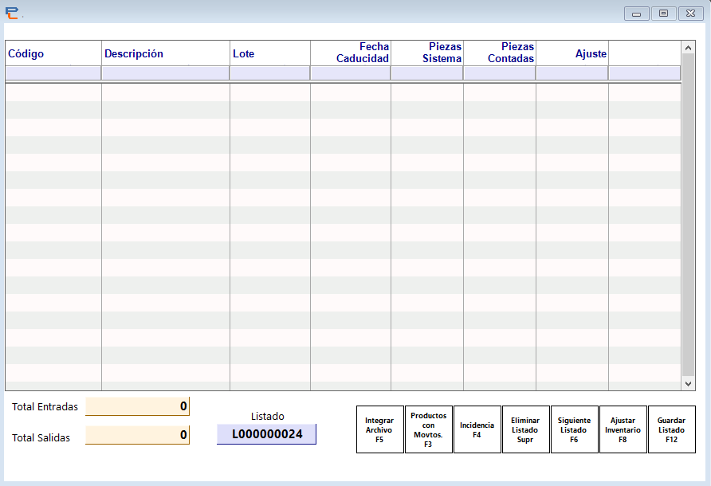Click the Ajuste column header
This screenshot has height=486, width=711.
(572, 53)
